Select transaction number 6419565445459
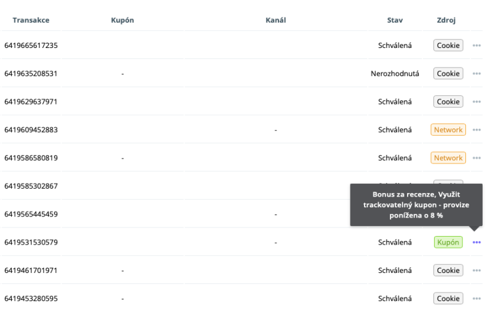The height and width of the screenshot is (311, 498). pyautogui.click(x=31, y=215)
